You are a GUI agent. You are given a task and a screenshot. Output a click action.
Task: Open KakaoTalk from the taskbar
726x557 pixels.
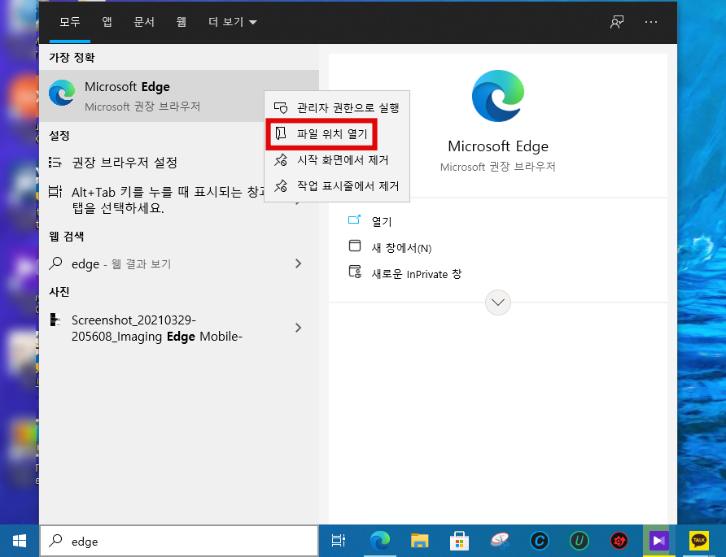click(x=698, y=541)
